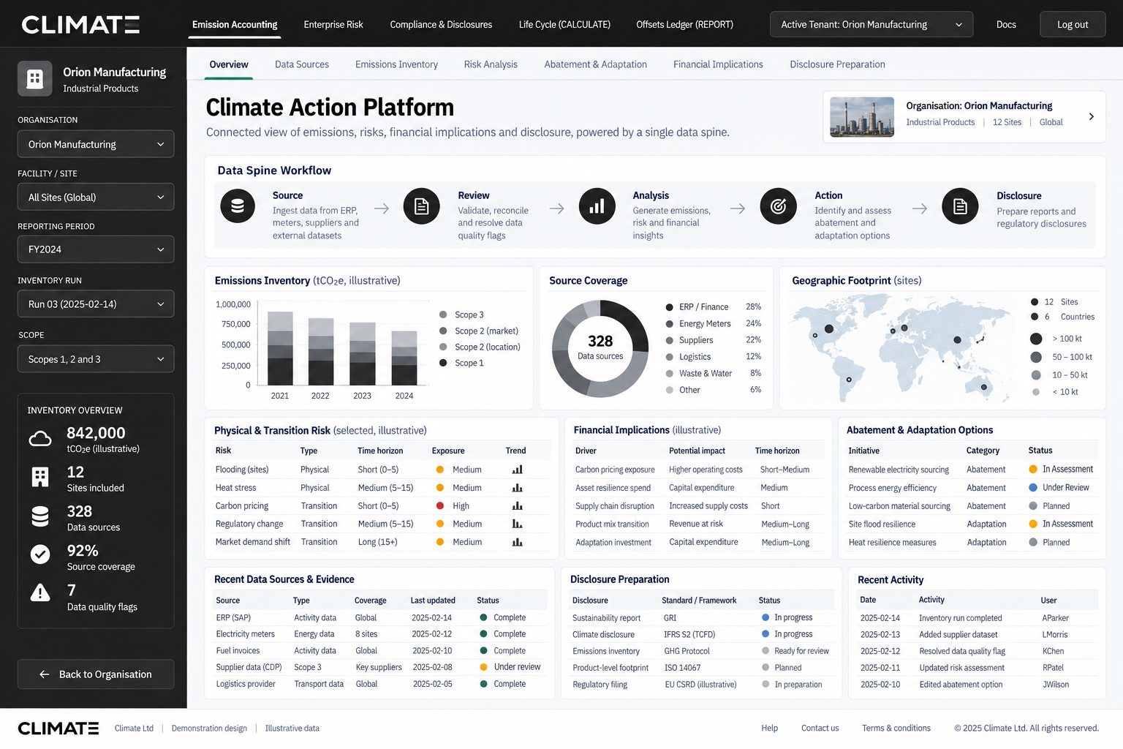1123x749 pixels.
Task: Click the Under Review status dot for Process energy efficiency
Action: coord(1033,487)
